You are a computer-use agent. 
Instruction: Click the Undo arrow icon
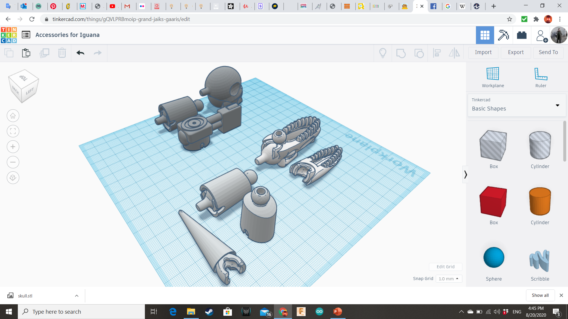click(x=80, y=53)
